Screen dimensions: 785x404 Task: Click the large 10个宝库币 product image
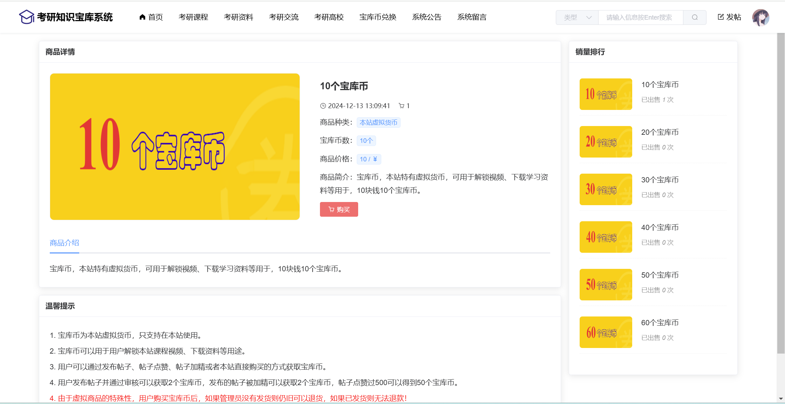pyautogui.click(x=175, y=147)
